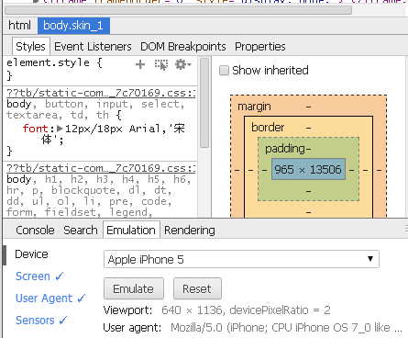The image size is (408, 338).
Task: Click the Styles pane vertical scrollbar
Action: point(204,103)
